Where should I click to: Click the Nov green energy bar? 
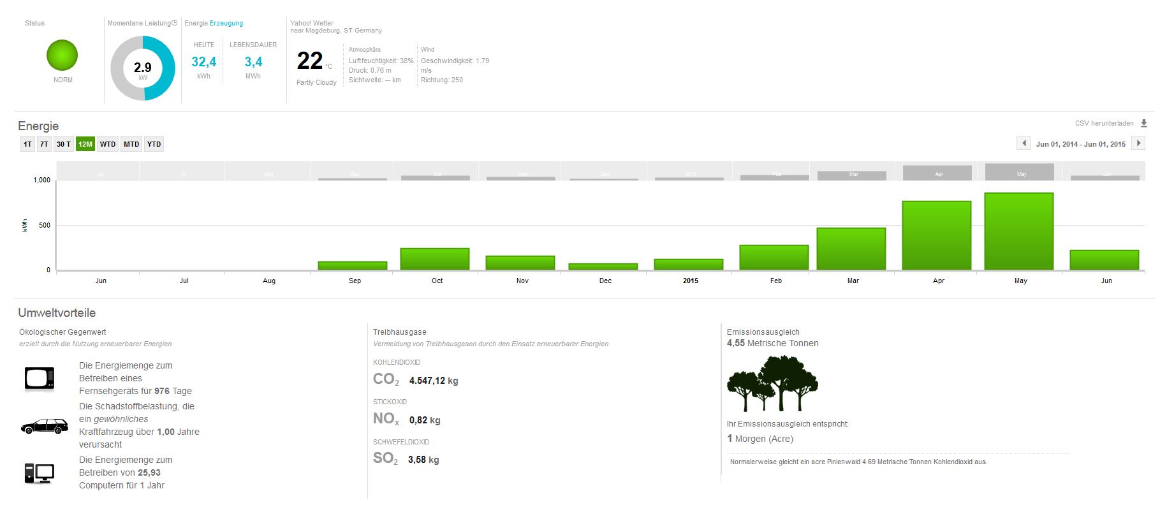(x=520, y=263)
